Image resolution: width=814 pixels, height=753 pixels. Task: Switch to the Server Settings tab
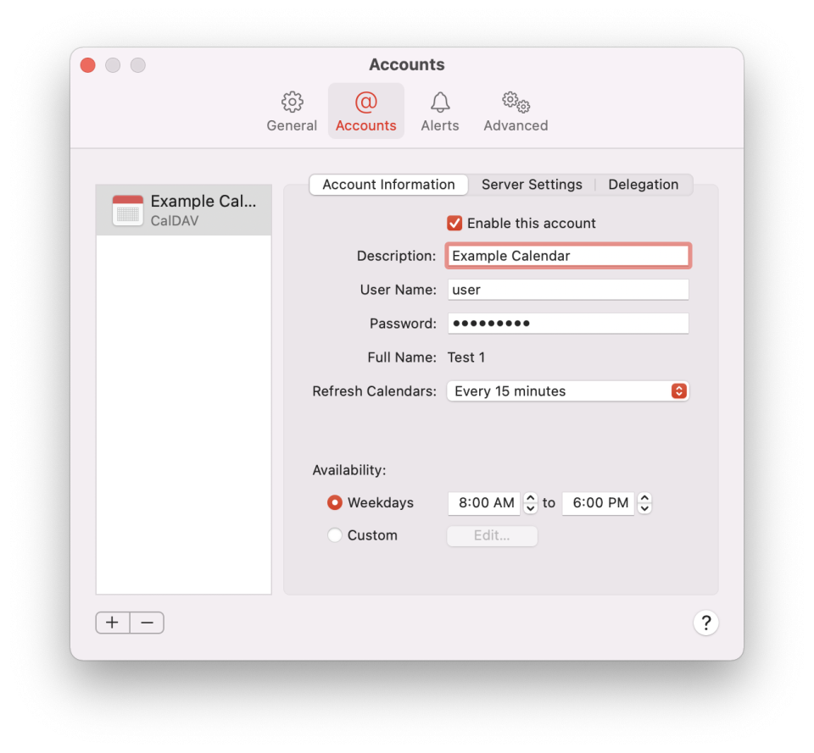tap(532, 184)
